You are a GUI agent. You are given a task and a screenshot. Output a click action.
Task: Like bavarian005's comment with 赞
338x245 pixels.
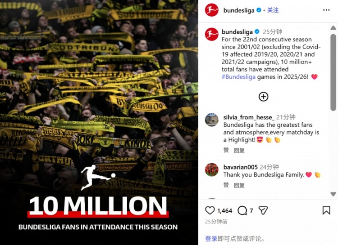226,185
